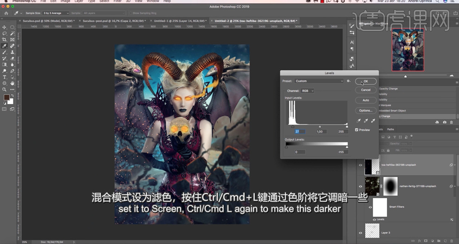The height and width of the screenshot is (244, 459).
Task: Click the input shadow value field showing 27
Action: point(300,131)
